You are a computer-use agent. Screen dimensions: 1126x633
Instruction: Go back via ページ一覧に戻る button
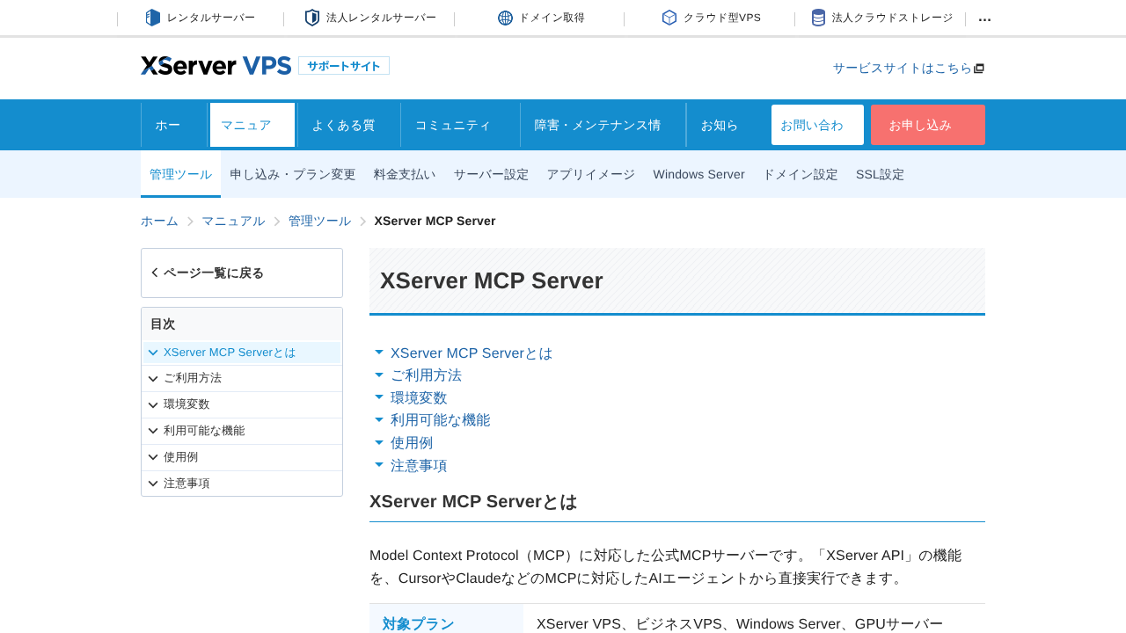(242, 273)
